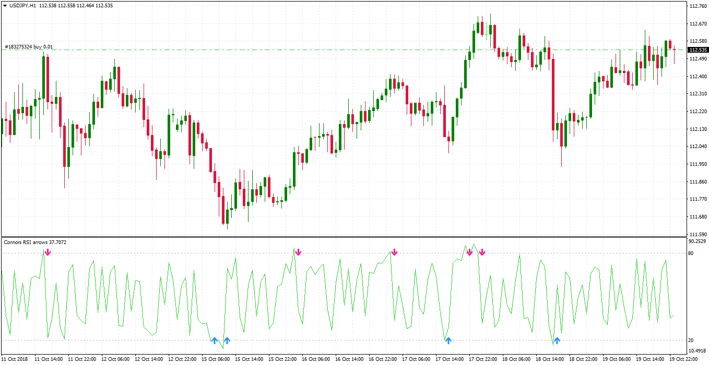Click the pink down arrow near 16 Oct 22:00
This screenshot has height=365, width=709.
pyautogui.click(x=394, y=252)
